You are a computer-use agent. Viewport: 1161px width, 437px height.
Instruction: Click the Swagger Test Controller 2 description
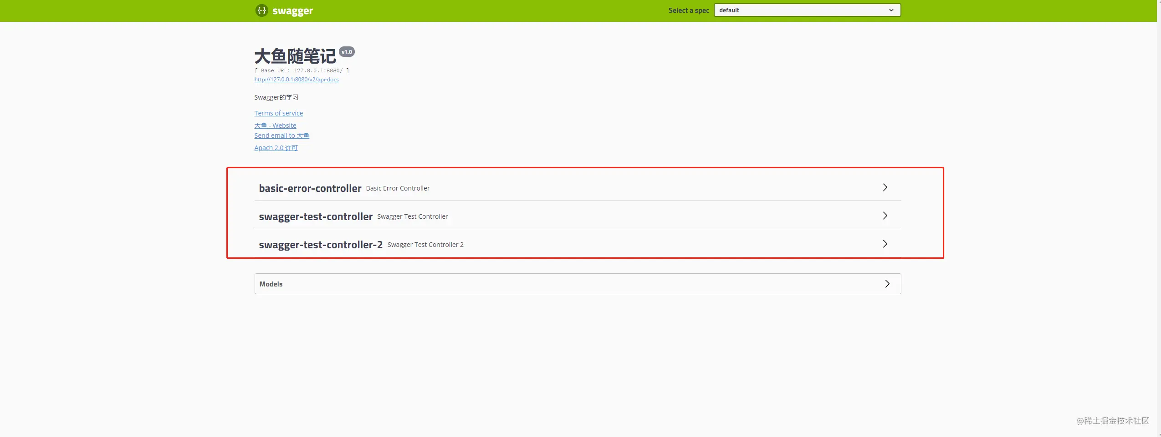point(425,245)
